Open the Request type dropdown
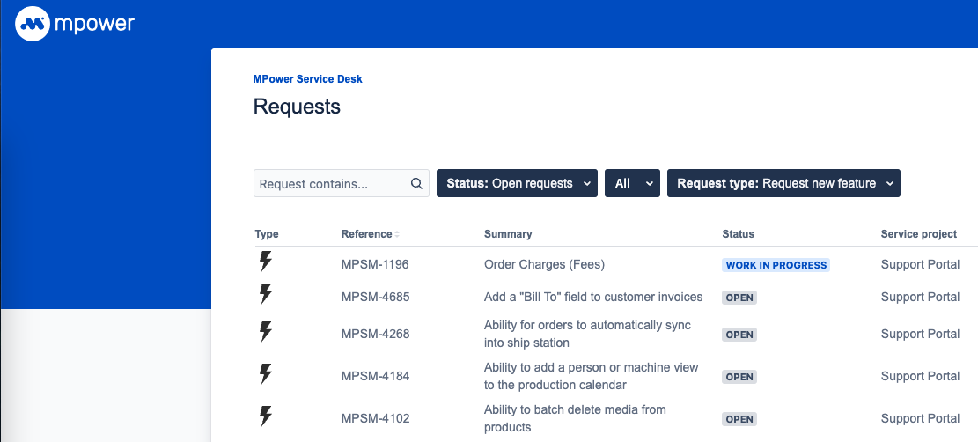This screenshot has height=442, width=978. coord(783,183)
